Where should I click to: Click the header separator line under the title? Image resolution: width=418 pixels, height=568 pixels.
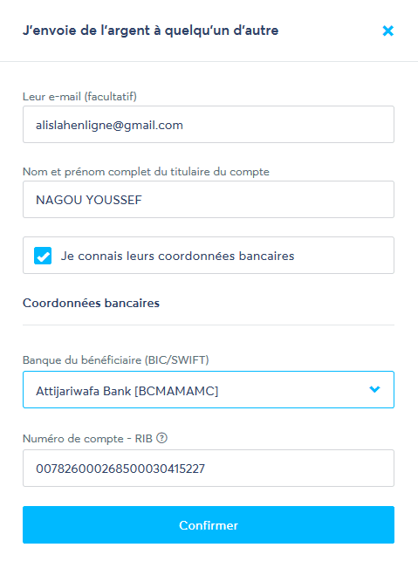pyautogui.click(x=209, y=62)
